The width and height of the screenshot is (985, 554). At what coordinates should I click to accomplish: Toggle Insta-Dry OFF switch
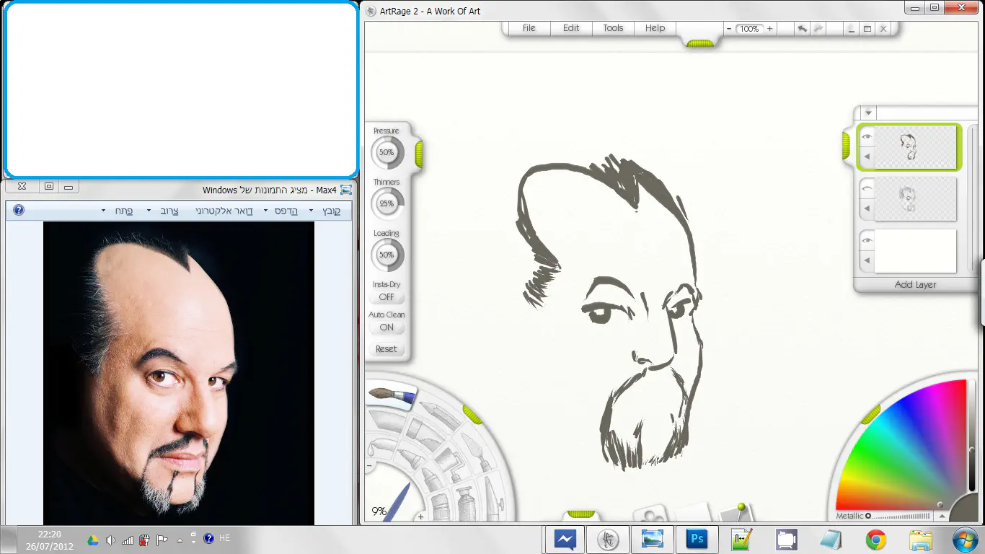(x=387, y=296)
